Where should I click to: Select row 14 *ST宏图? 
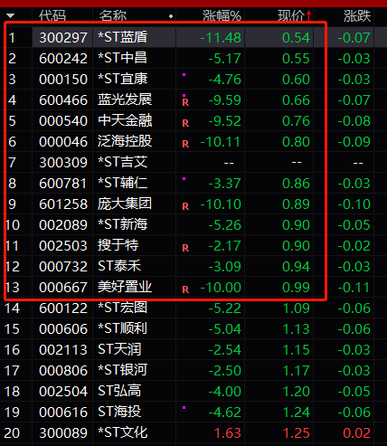tap(193, 308)
